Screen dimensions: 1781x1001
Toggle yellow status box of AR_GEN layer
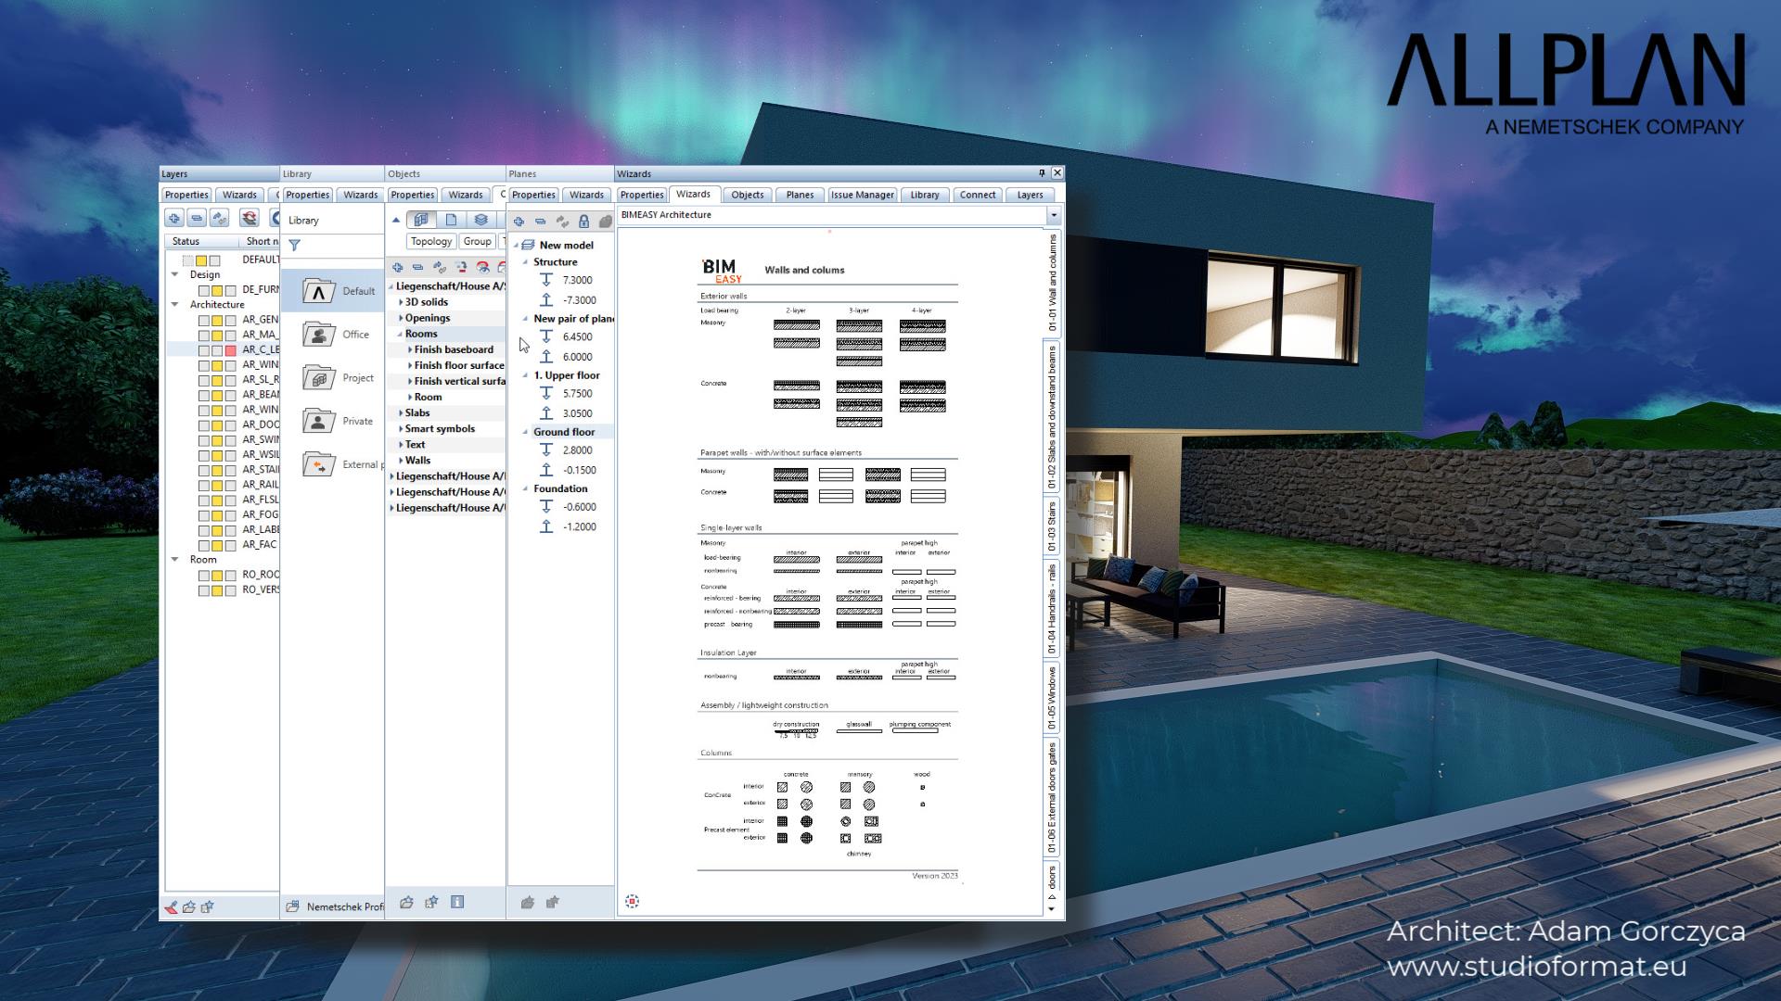point(217,321)
